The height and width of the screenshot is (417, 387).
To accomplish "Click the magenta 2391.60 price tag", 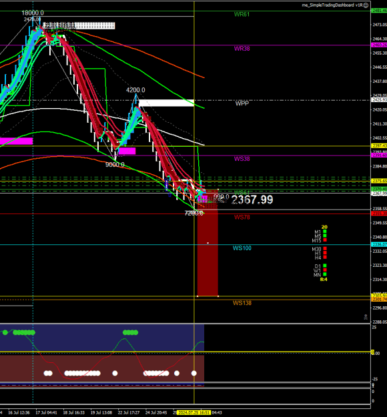I will 379,155.
